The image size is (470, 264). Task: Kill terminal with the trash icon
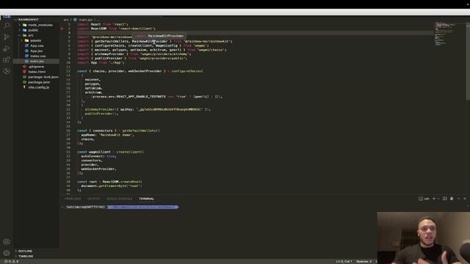452,199
